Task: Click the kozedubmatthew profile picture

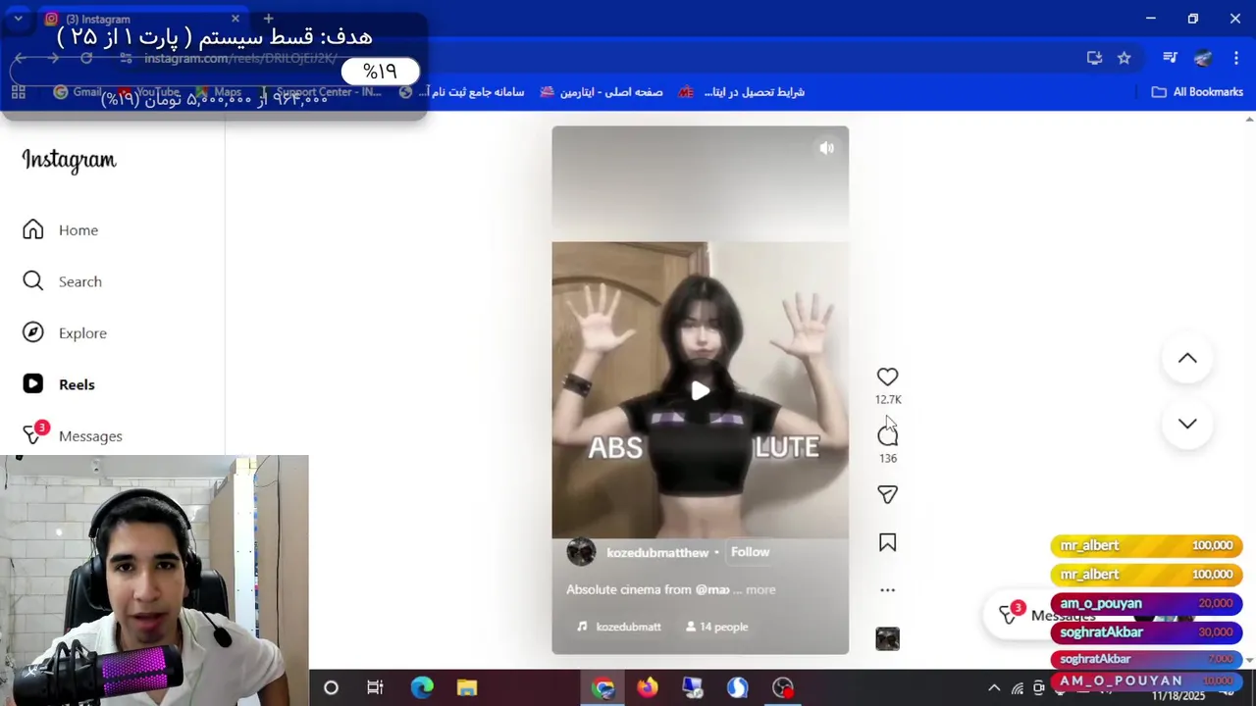Action: tap(581, 552)
